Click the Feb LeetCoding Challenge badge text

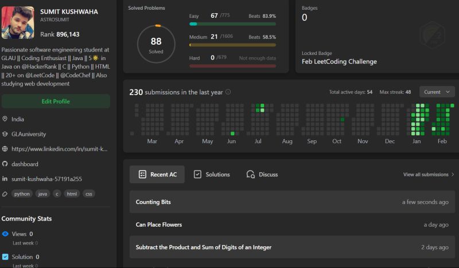339,62
